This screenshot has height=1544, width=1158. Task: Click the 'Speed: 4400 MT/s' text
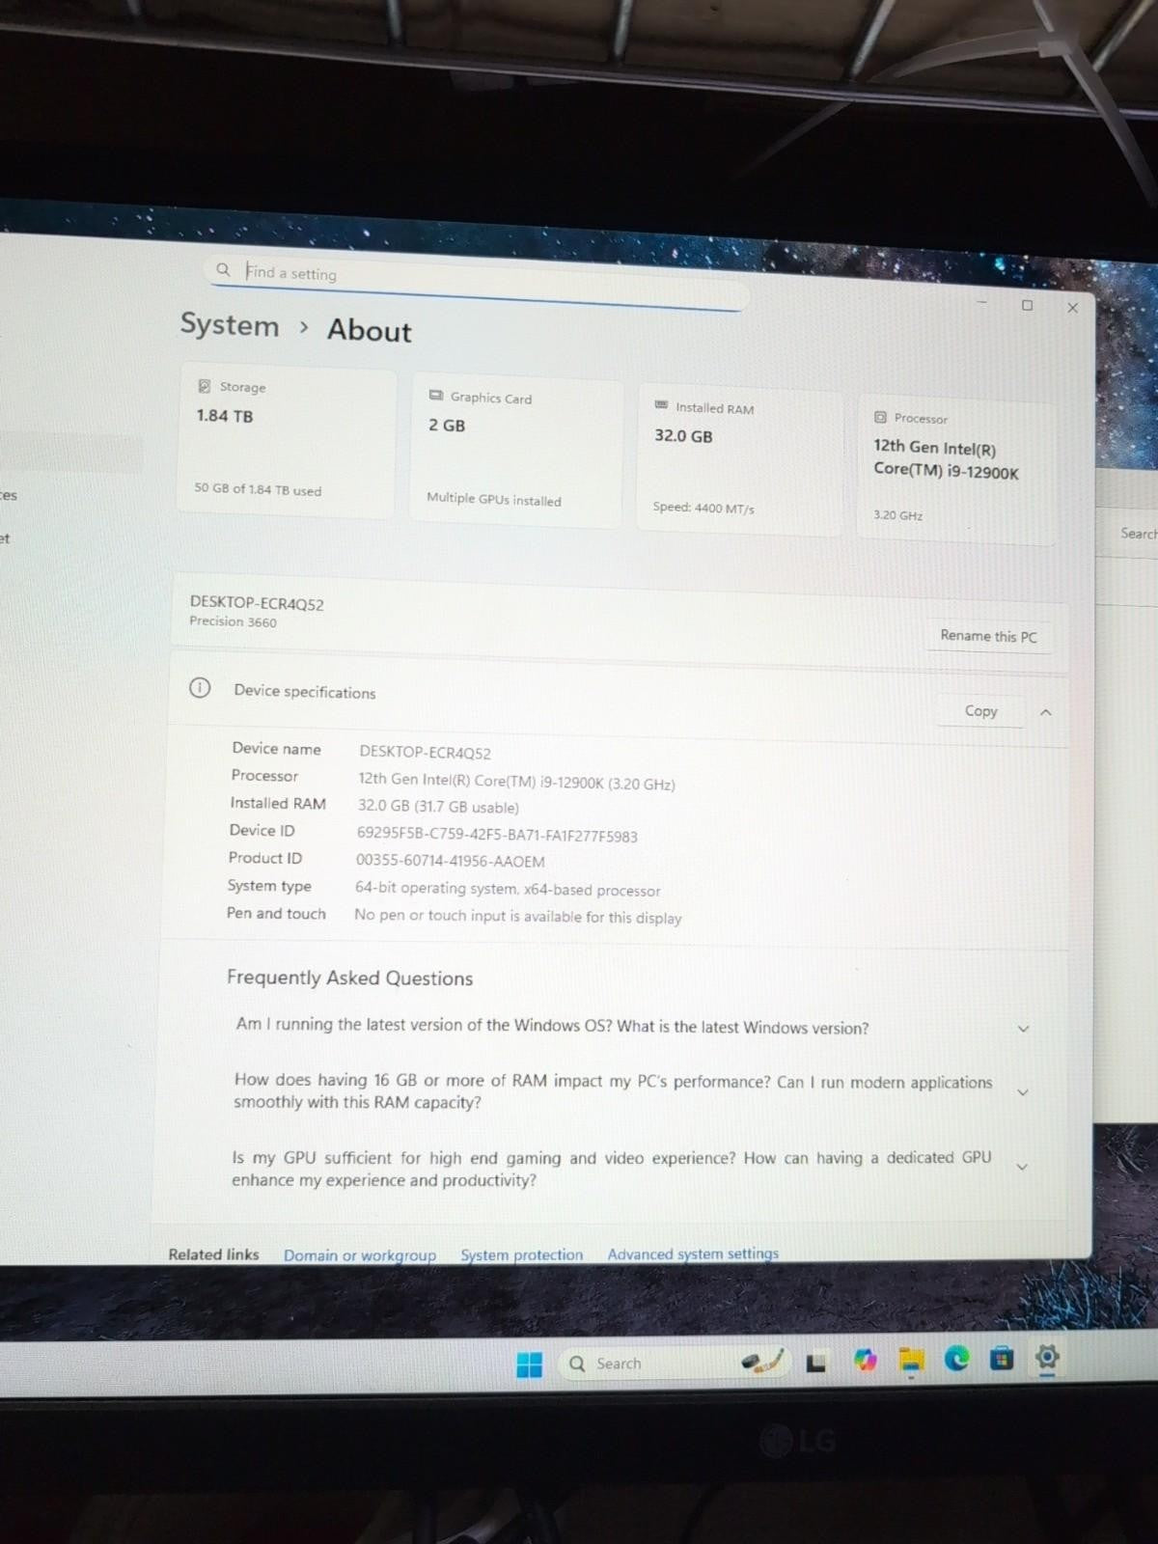[x=703, y=508]
